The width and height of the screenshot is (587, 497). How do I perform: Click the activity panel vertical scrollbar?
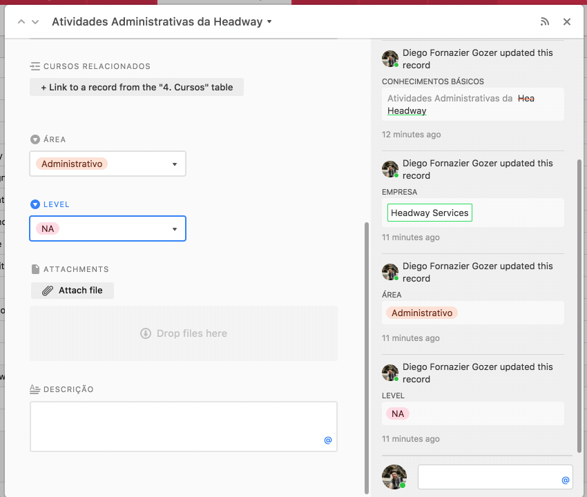pos(579,304)
